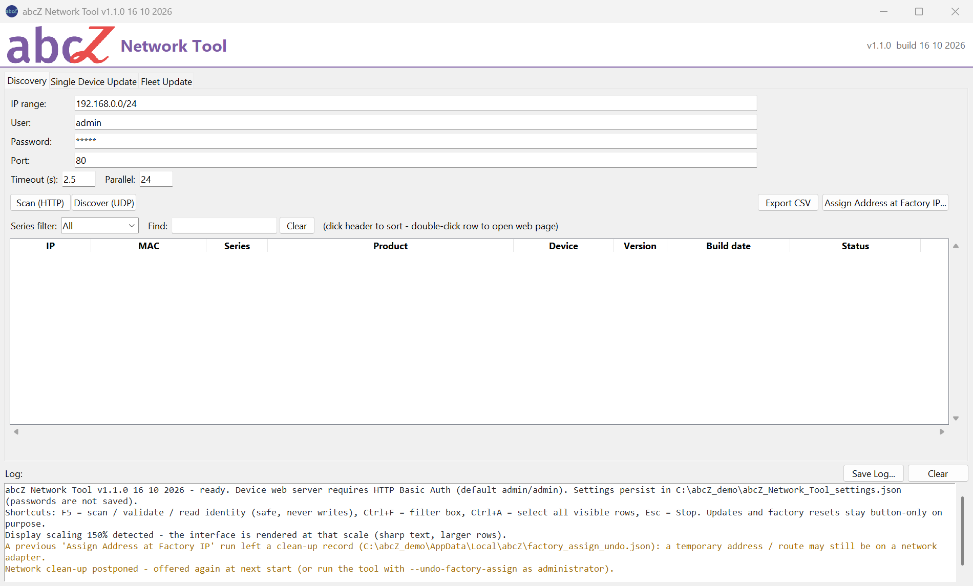Screen dimensions: 973x586
Task: Sort by Status column header
Action: 855,246
